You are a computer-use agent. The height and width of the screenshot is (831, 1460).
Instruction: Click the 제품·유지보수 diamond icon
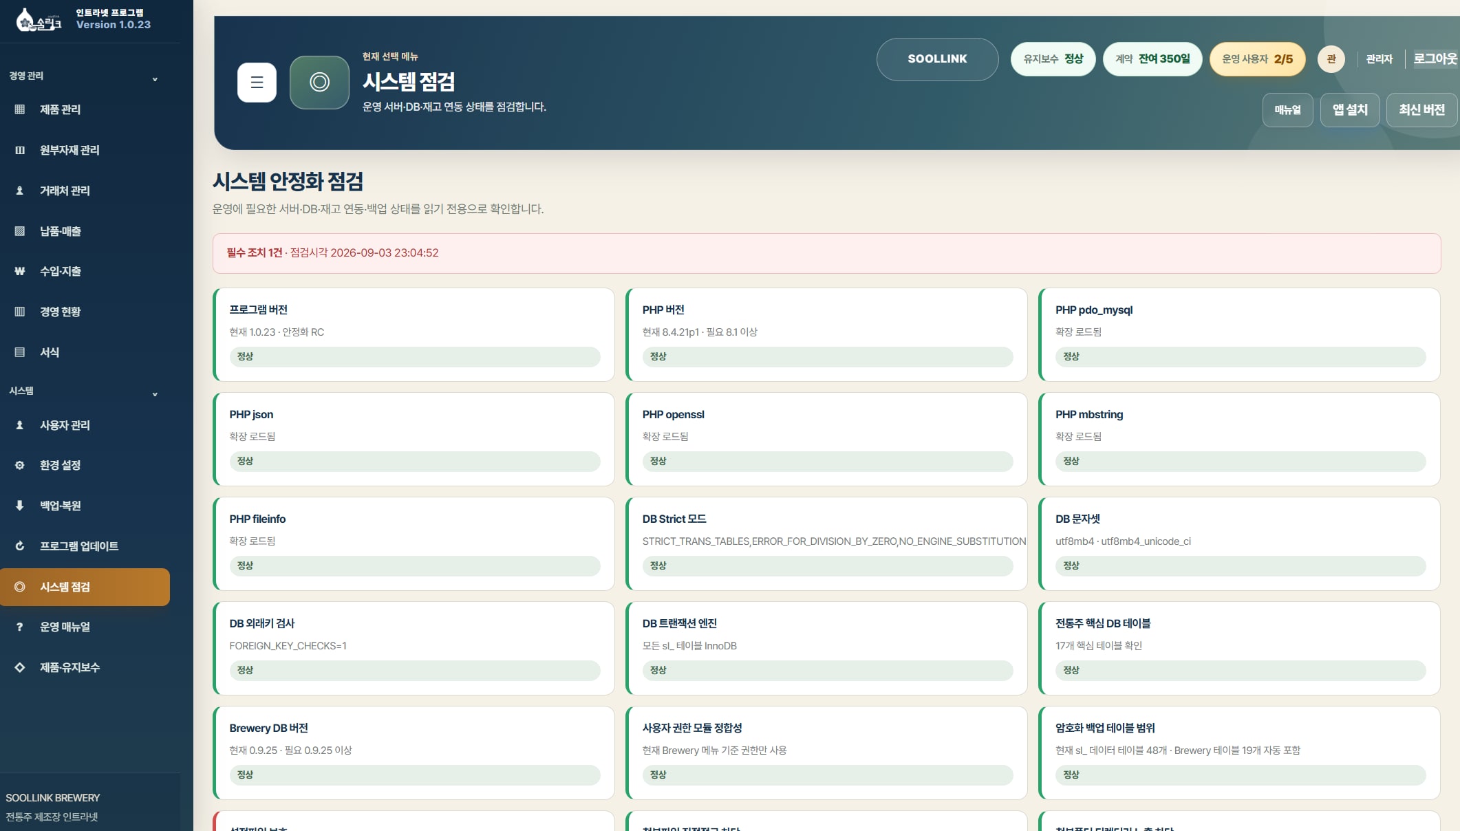click(x=20, y=667)
